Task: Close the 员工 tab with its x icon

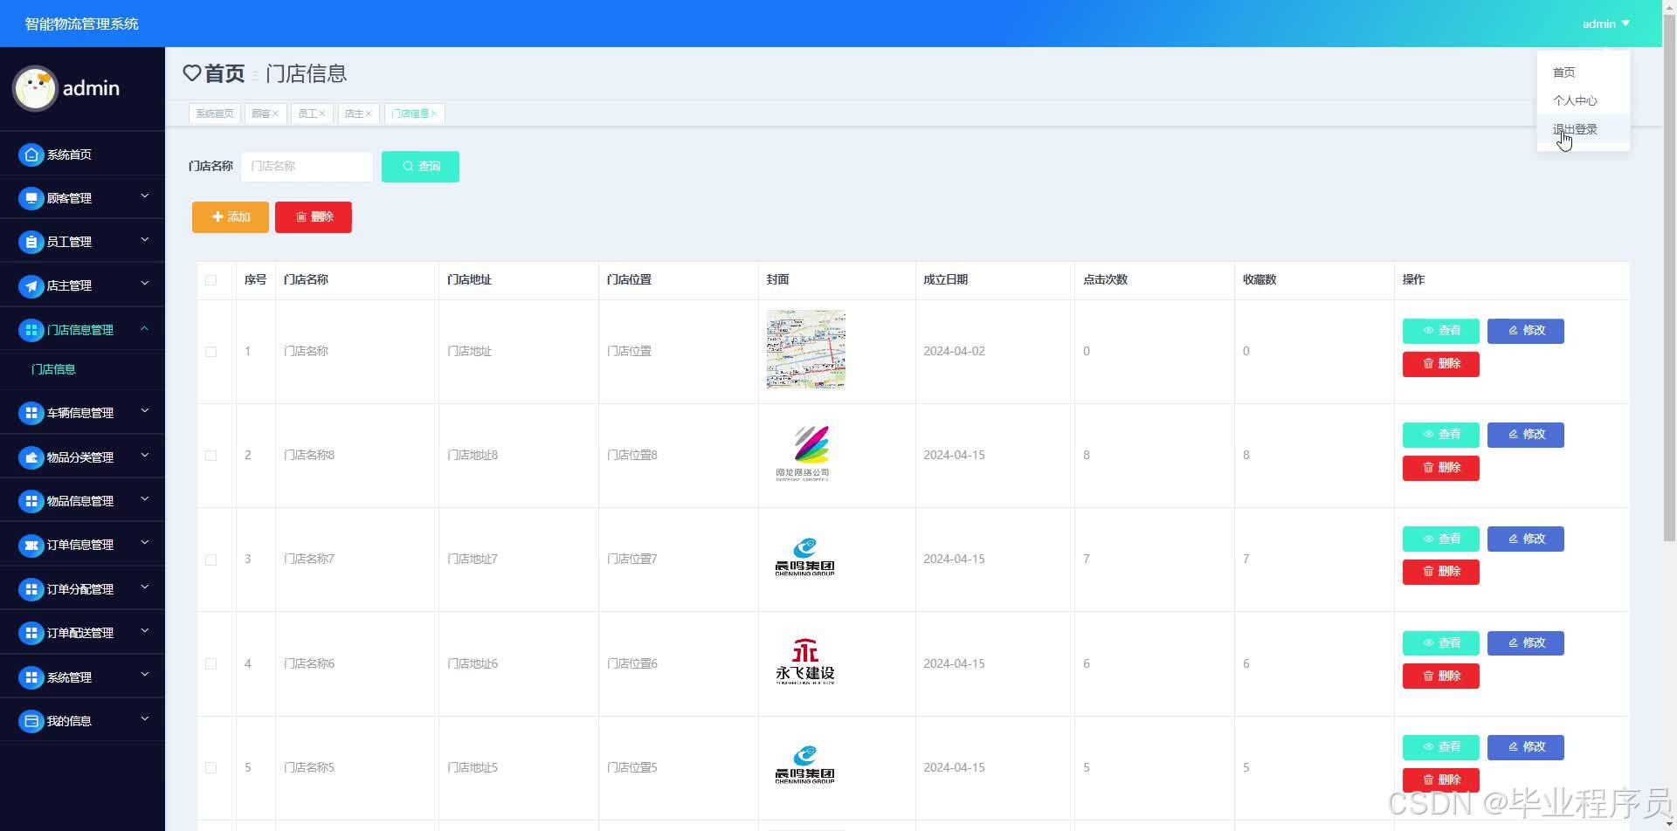Action: [x=321, y=113]
